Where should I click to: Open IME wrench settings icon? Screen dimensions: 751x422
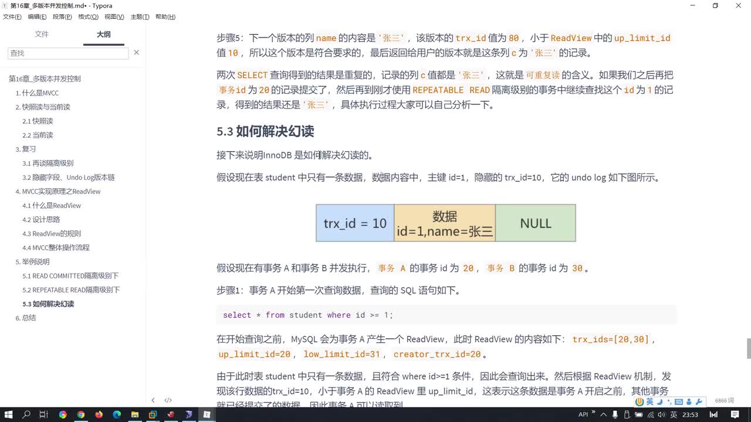699,401
